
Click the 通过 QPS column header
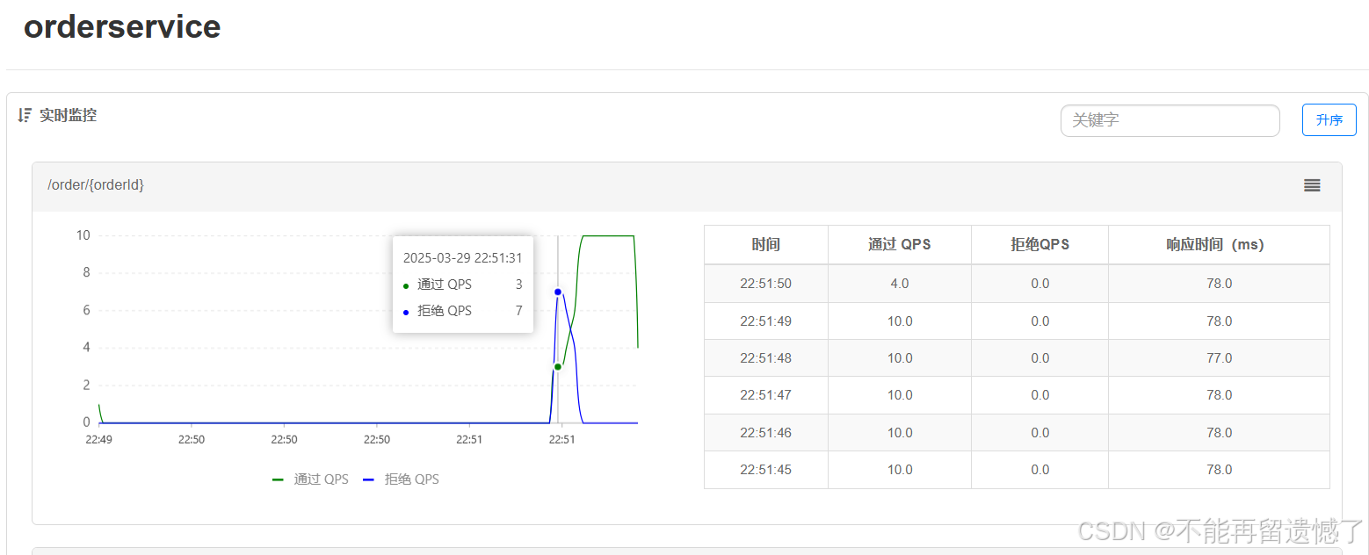point(900,244)
